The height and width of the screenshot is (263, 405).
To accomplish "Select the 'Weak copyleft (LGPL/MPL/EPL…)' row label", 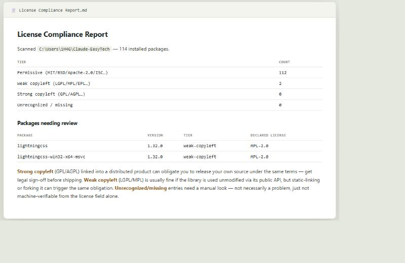I will pos(54,83).
